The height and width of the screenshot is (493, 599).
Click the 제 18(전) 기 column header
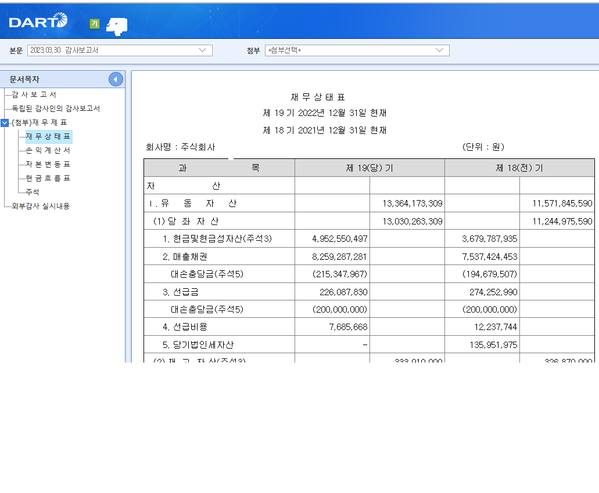point(519,168)
